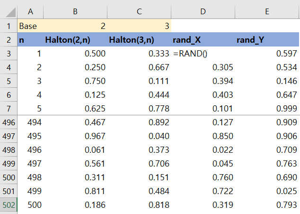The image size is (300, 214).
Task: Click cell with value 0.500
Action: pyautogui.click(x=75, y=54)
